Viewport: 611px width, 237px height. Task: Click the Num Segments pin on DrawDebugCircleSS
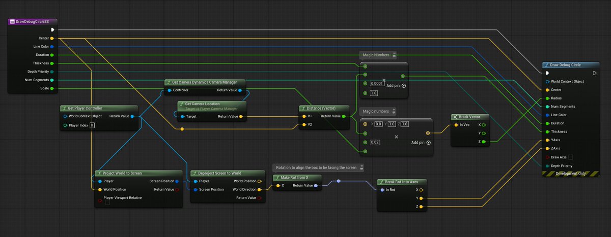[52, 80]
